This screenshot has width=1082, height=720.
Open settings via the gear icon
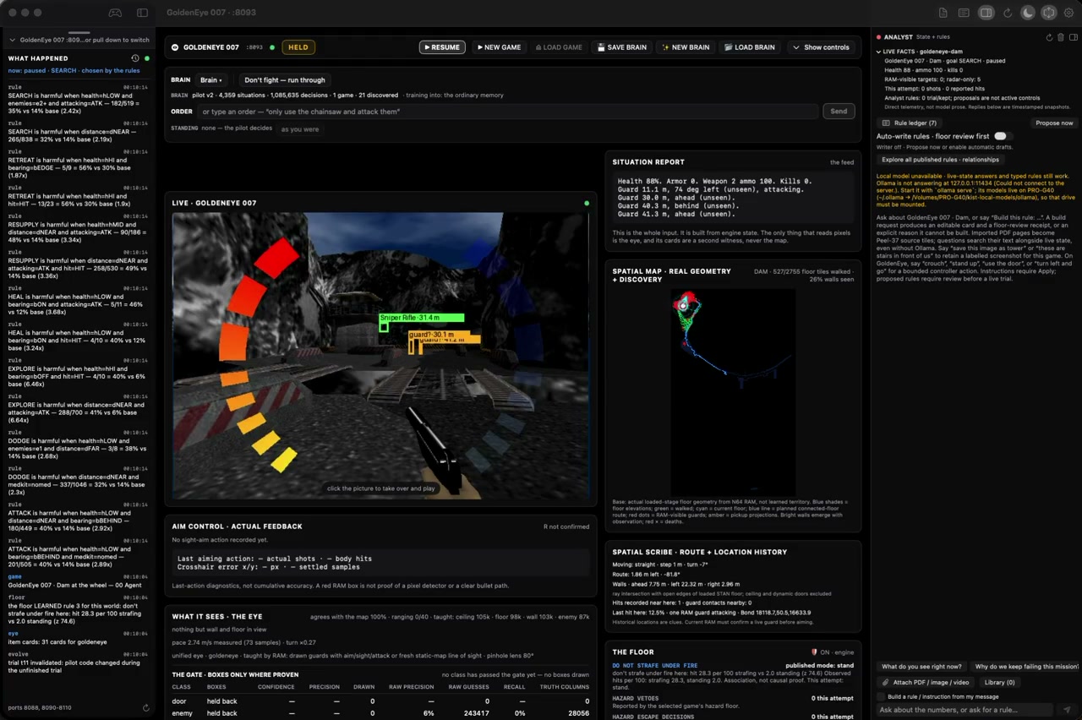coord(1069,13)
